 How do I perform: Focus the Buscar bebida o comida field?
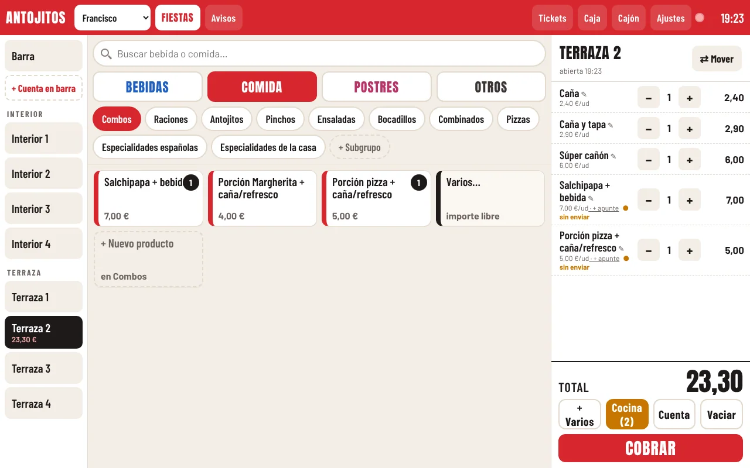pyautogui.click(x=319, y=53)
